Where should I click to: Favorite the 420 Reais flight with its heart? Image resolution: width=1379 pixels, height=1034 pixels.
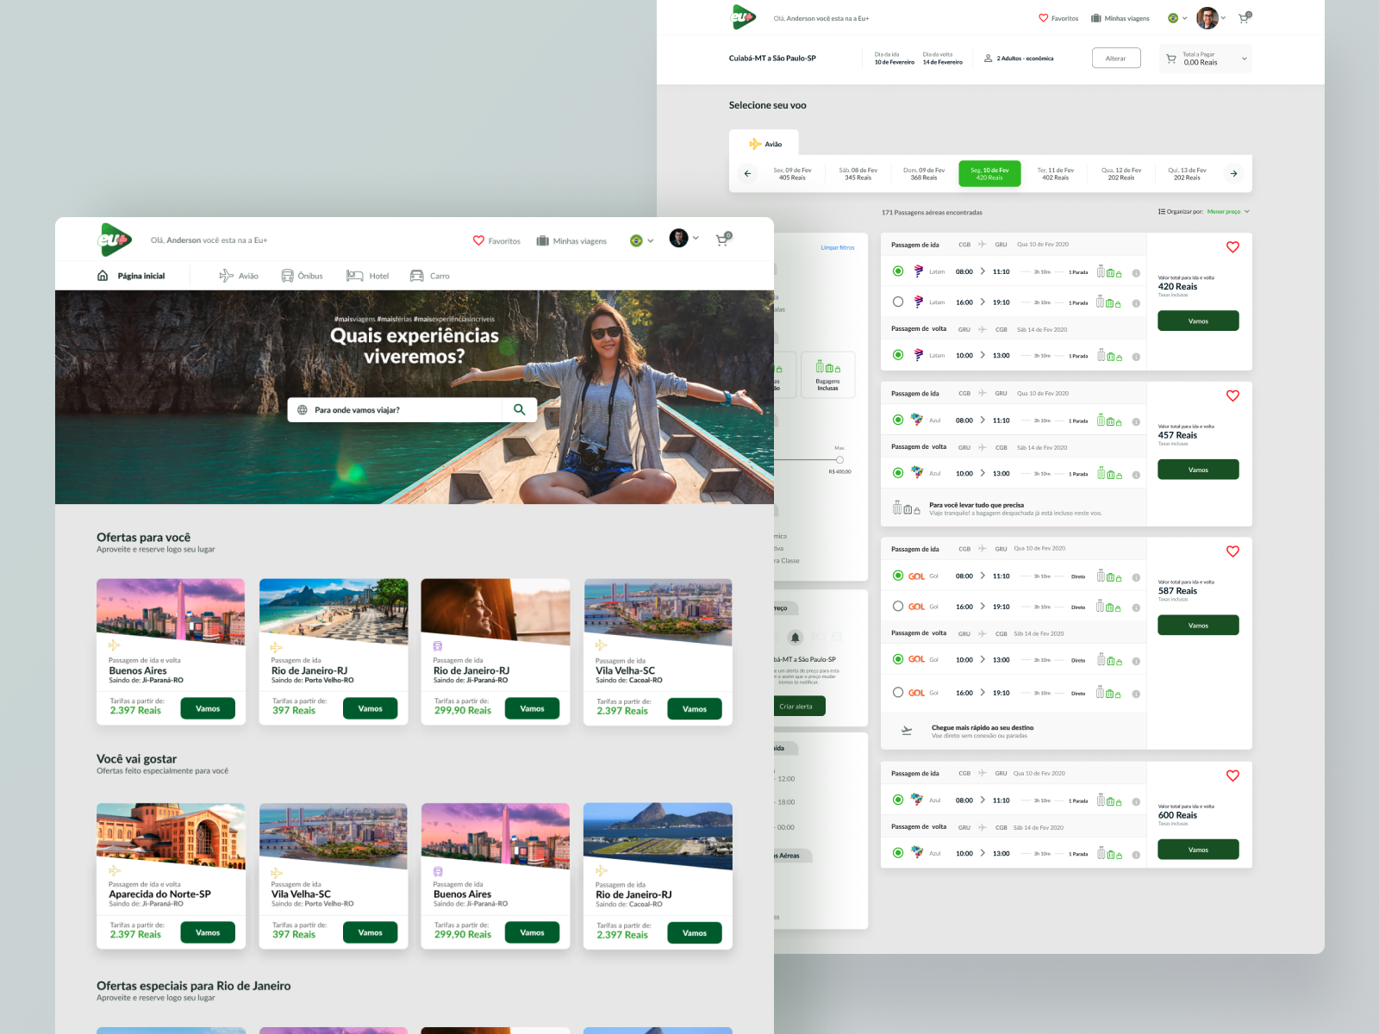coord(1232,247)
